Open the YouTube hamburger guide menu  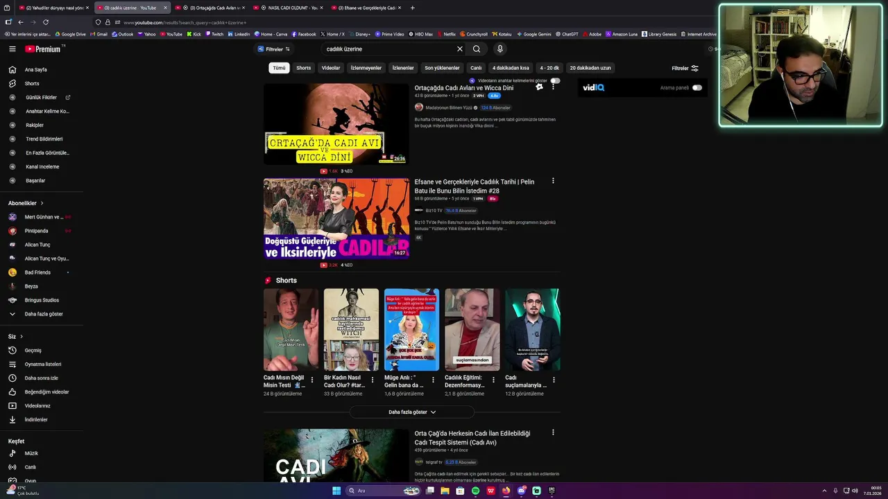(x=12, y=49)
